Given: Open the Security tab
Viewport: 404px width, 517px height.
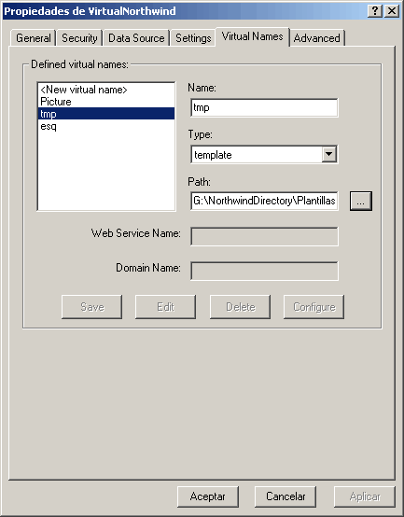Looking at the screenshot, I should 79,38.
